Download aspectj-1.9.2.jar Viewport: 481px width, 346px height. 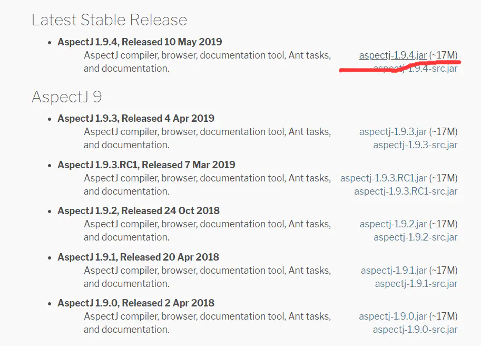[x=393, y=224]
